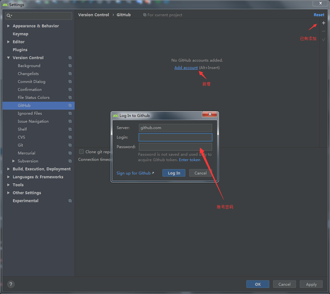Click project-level icon in Ignored Files row
Screen dimensions: 330x294
tap(70, 114)
